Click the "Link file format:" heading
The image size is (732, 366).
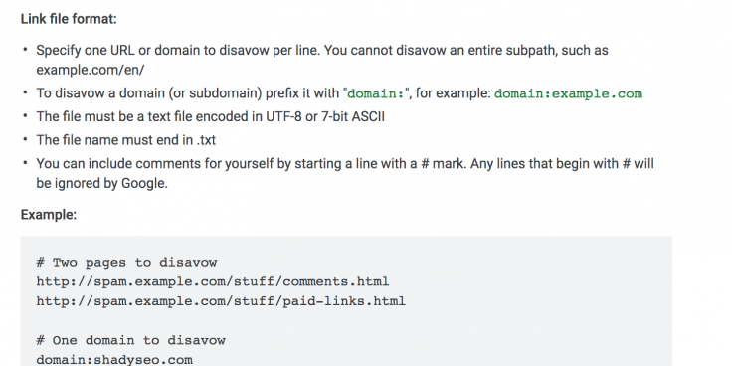(x=69, y=19)
